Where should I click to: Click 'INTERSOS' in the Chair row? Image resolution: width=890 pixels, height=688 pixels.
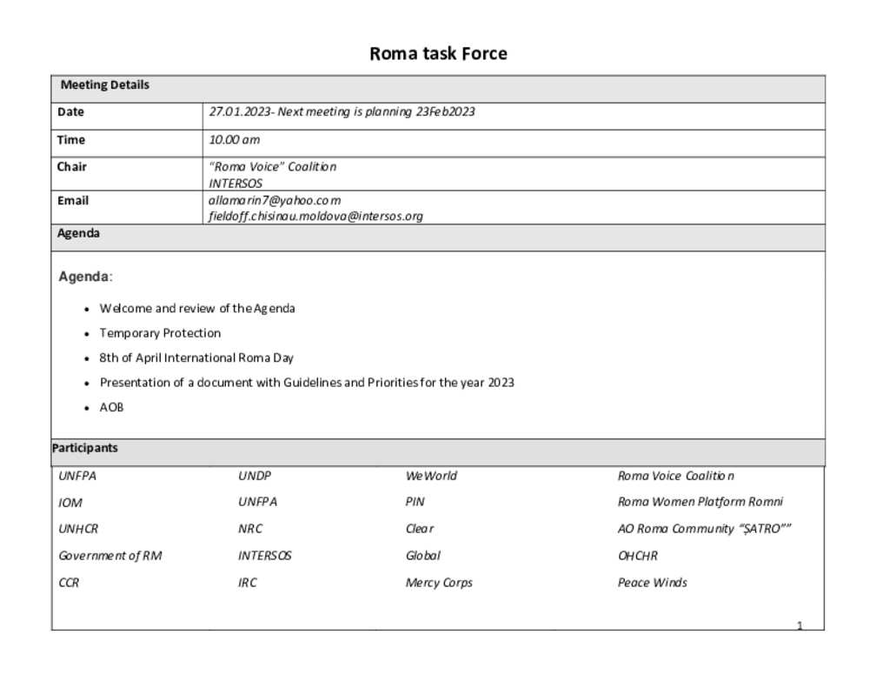coord(236,184)
